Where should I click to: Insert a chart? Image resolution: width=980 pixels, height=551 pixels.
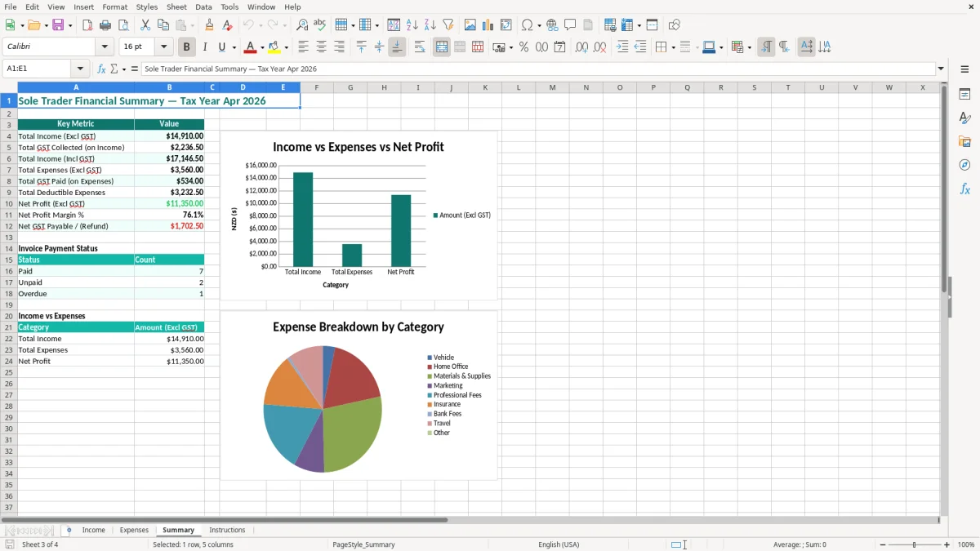(488, 25)
